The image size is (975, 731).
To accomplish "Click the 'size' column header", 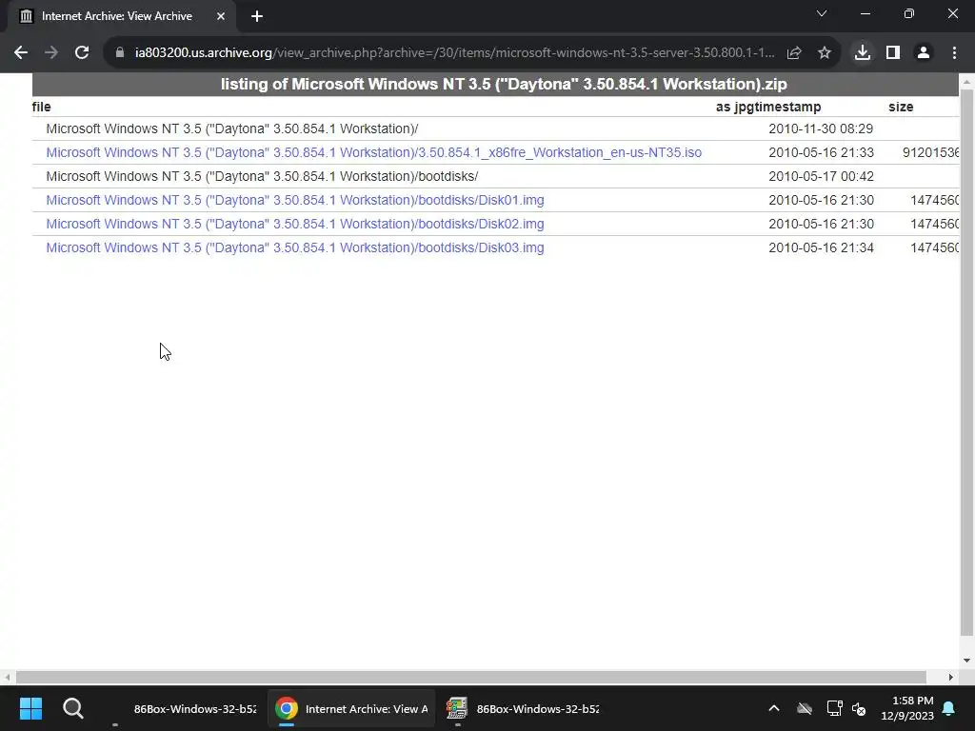I will [x=901, y=107].
